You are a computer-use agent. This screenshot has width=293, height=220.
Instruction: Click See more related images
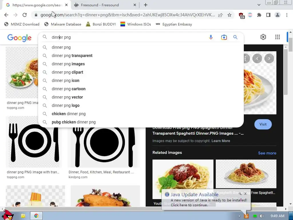pyautogui.click(x=267, y=153)
